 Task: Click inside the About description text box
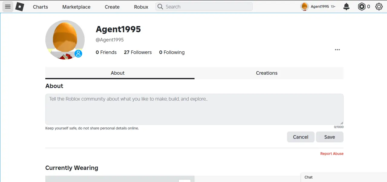[x=194, y=109]
